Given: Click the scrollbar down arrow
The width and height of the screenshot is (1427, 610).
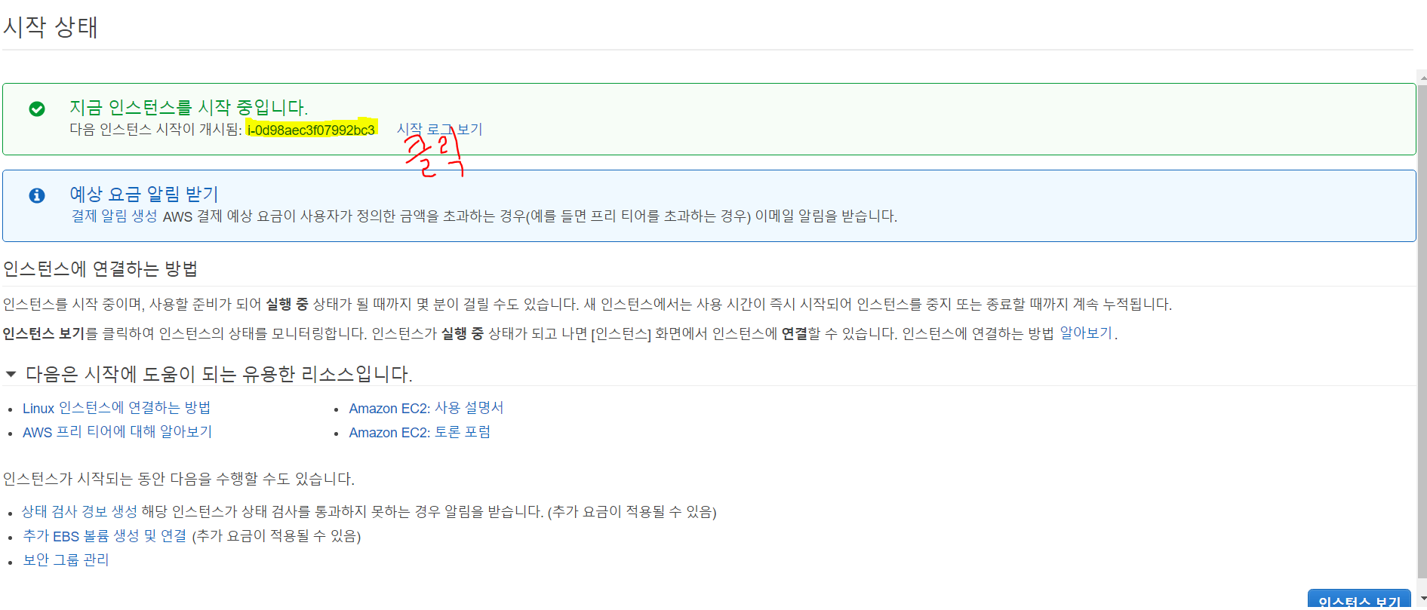Looking at the screenshot, I should [x=1422, y=599].
